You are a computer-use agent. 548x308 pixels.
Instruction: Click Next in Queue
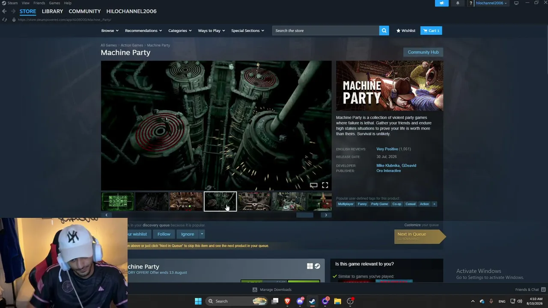420,236
